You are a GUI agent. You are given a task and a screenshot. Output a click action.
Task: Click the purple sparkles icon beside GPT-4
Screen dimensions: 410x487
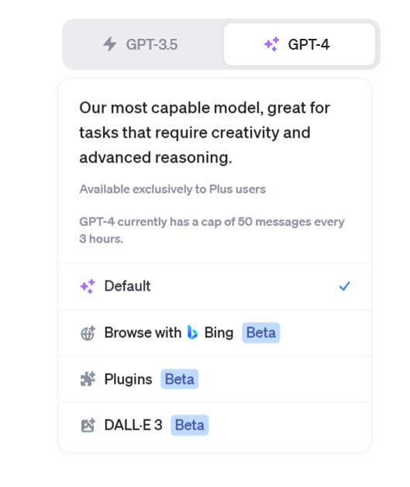[x=272, y=44]
